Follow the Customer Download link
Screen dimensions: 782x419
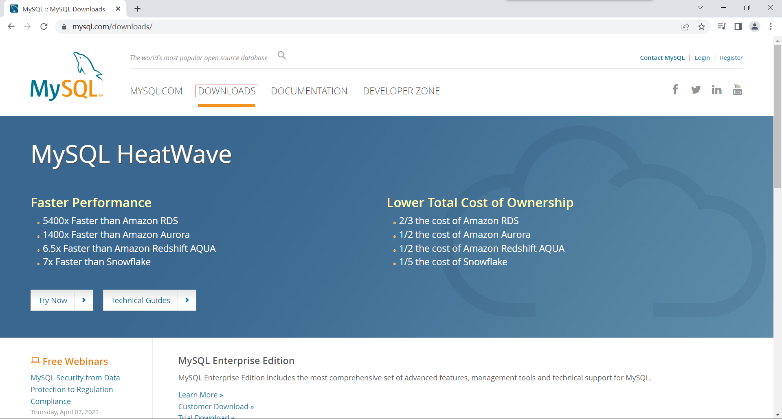click(216, 407)
